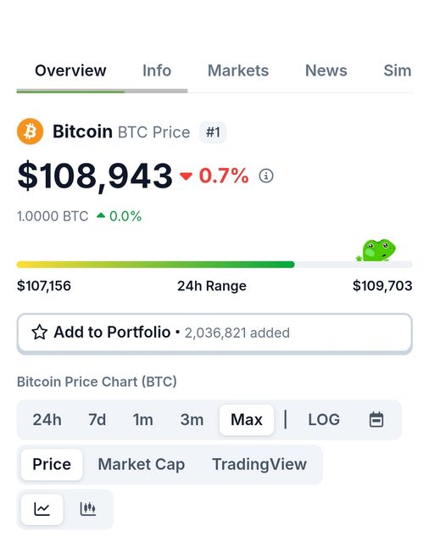This screenshot has height=543, width=429.
Task: Open the Markets tab
Action: coord(238,70)
